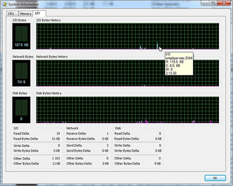Click the Network Send Delta row
233x186 pixels.
click(x=87, y=146)
